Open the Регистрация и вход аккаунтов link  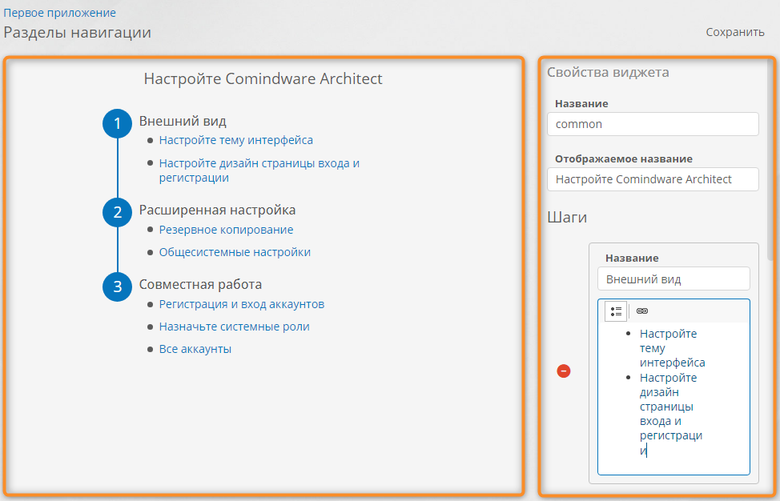(x=241, y=304)
